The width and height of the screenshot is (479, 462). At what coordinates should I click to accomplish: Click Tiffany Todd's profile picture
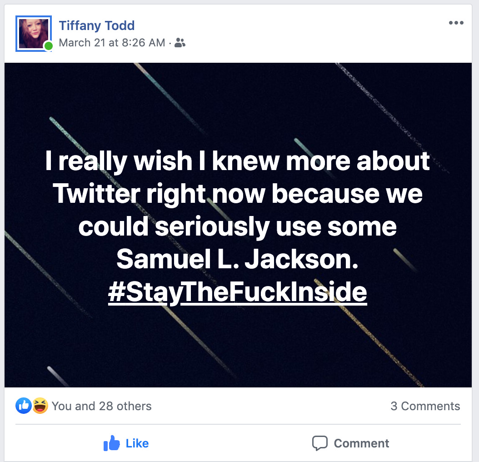point(33,33)
